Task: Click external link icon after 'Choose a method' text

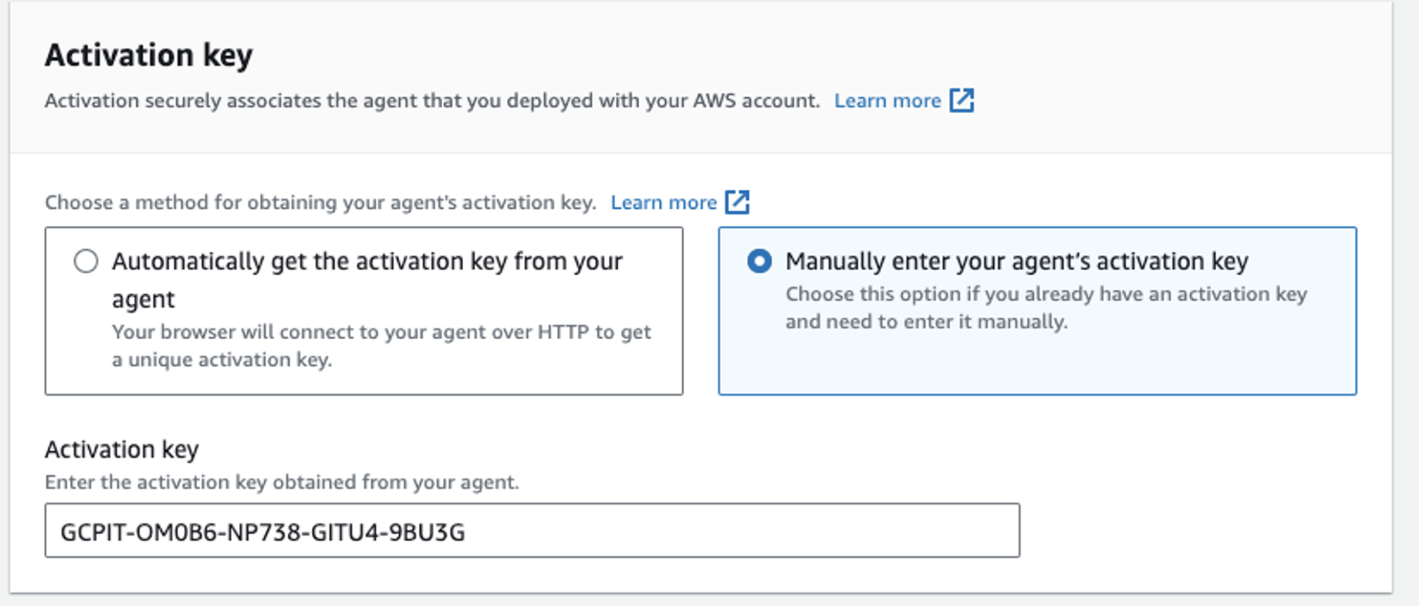Action: 737,202
